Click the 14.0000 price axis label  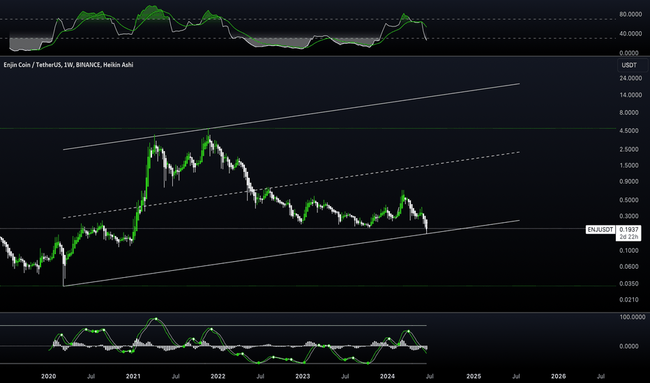pos(630,95)
